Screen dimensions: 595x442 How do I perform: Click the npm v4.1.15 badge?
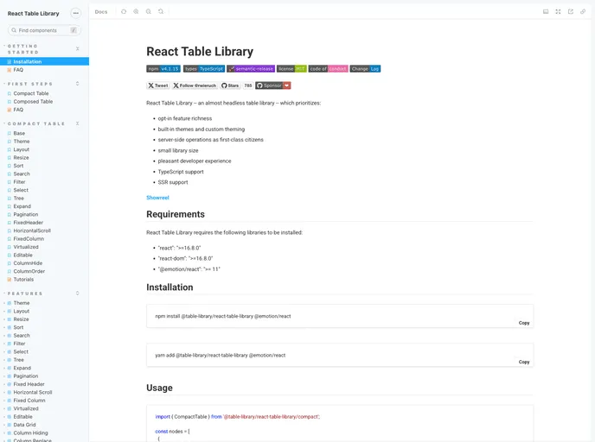(163, 68)
